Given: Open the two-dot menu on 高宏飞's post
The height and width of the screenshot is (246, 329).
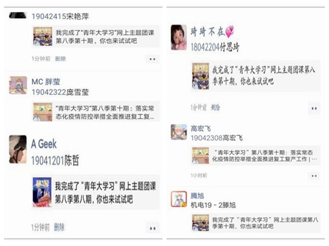Looking at the screenshot, I should click(314, 176).
